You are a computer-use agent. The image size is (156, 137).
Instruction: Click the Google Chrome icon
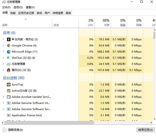[9, 46]
